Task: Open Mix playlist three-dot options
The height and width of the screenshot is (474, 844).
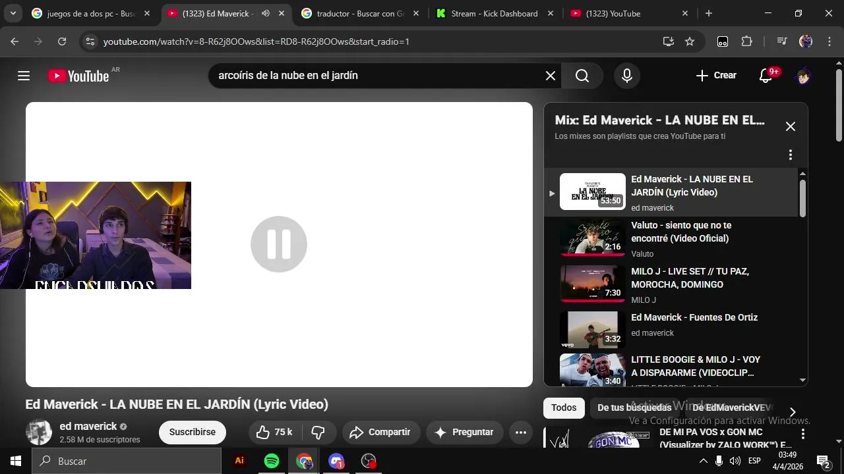Action: [x=791, y=155]
